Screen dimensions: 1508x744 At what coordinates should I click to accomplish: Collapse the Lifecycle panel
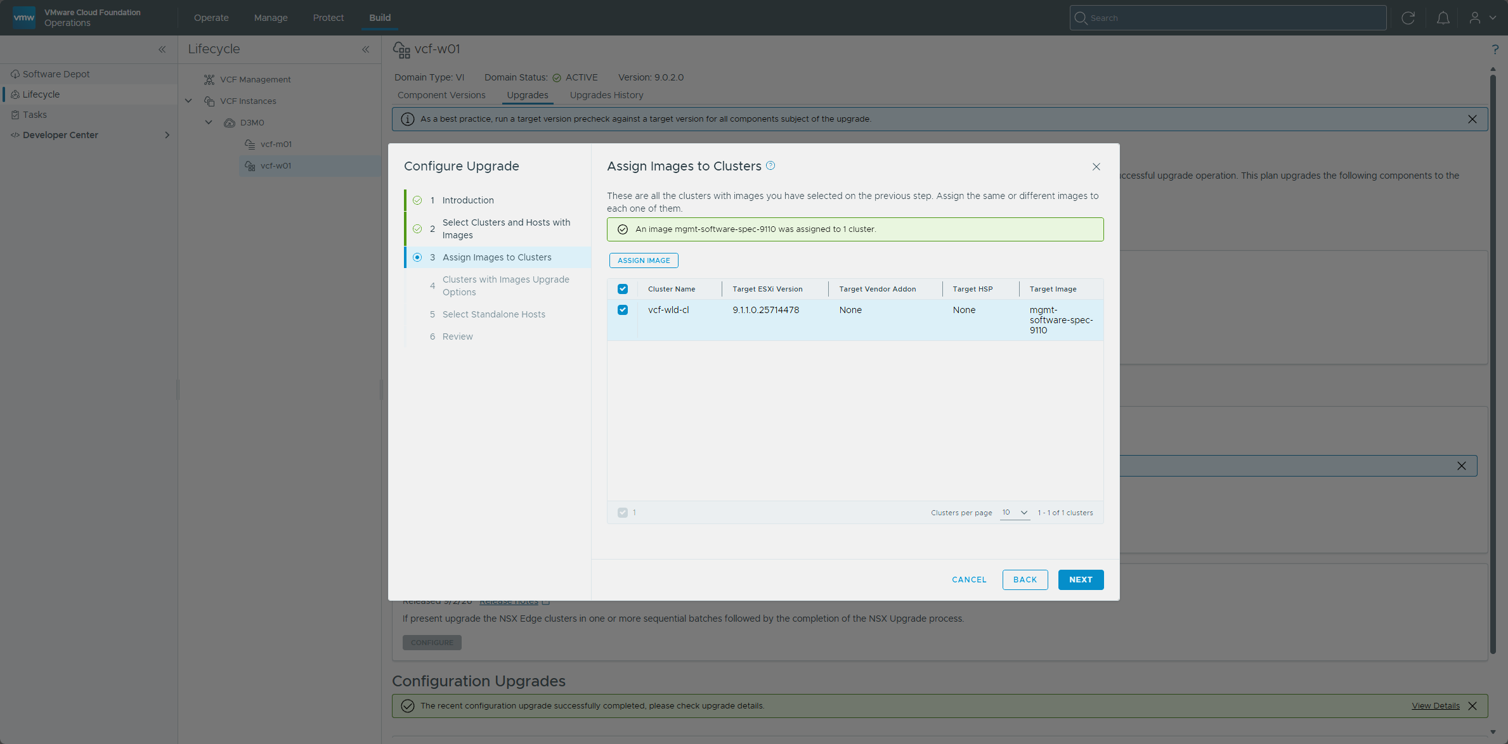366,49
